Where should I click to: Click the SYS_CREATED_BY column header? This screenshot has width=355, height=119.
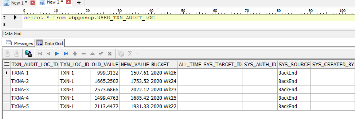[x=333, y=64]
